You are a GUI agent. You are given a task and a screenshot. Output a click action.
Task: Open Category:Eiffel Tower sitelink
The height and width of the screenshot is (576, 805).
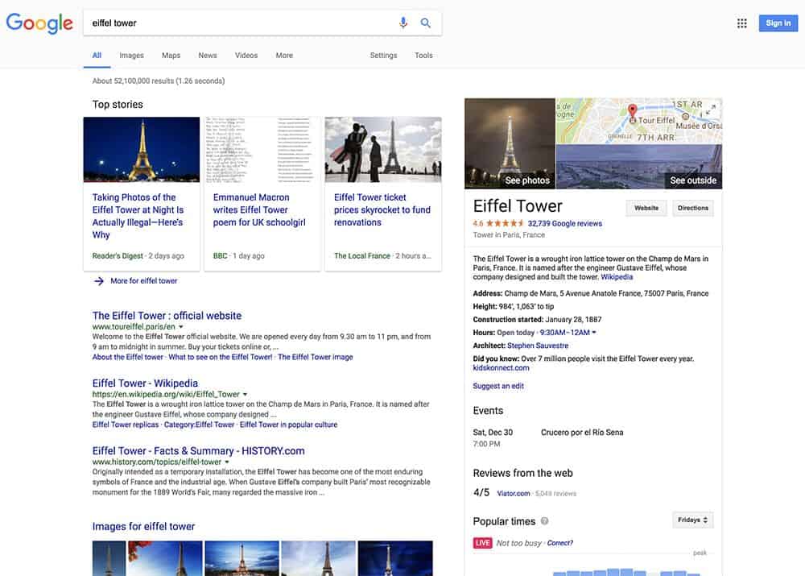(199, 425)
